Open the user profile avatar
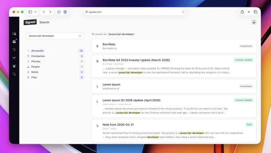 [x=254, y=22]
